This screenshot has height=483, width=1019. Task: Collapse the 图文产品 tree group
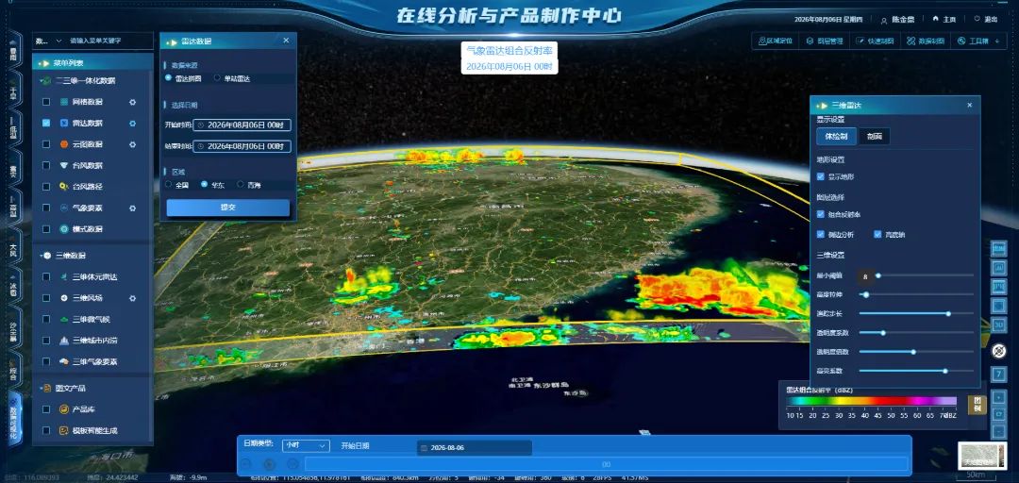41,388
